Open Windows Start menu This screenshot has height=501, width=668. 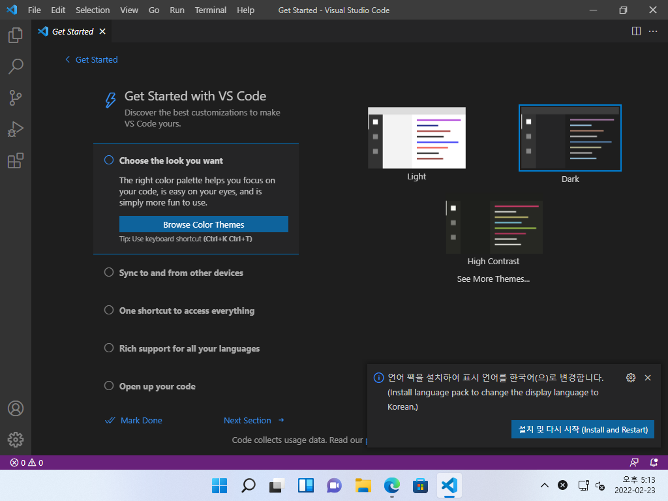(219, 485)
